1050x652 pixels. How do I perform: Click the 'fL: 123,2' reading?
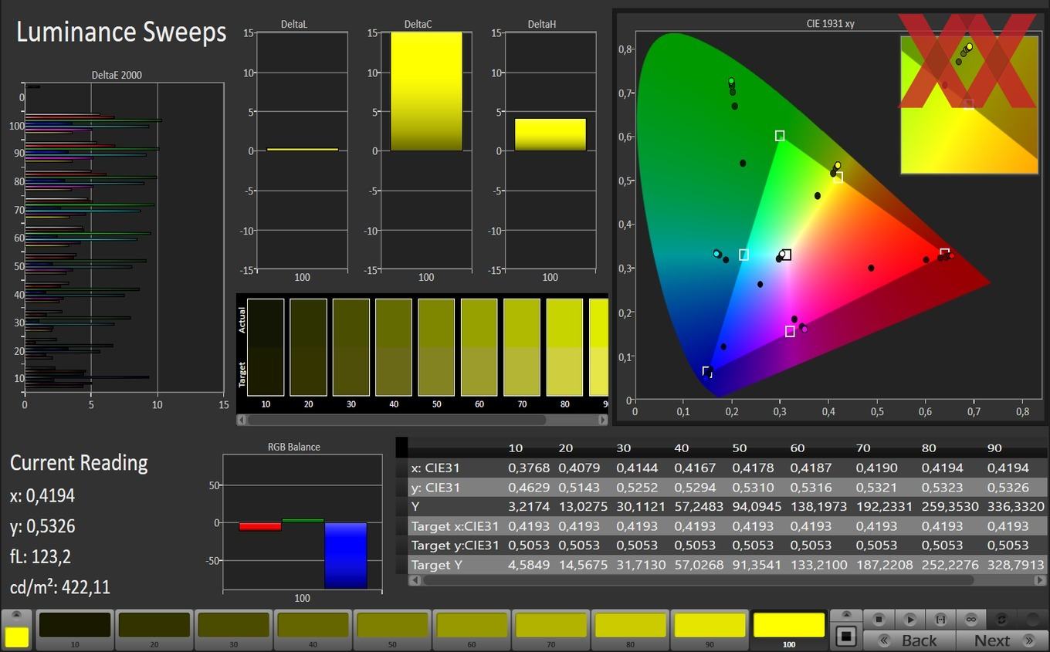tap(41, 556)
